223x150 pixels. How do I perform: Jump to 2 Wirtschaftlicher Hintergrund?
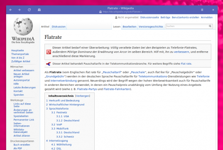[65, 105]
